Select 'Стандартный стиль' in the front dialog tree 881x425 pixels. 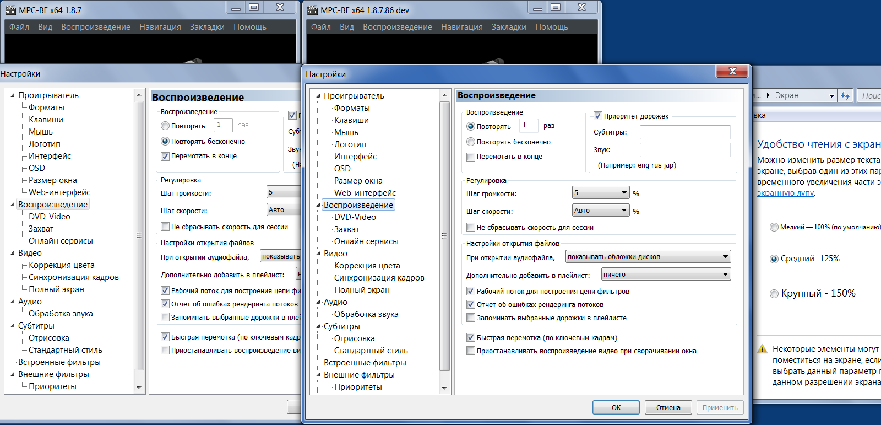point(371,351)
